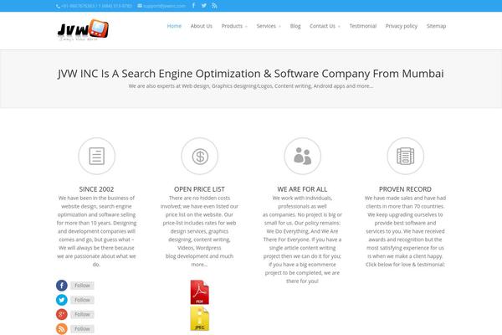The image size is (502, 335).
Task: Click the 'We are also experts' subtitle text
Action: [251, 86]
